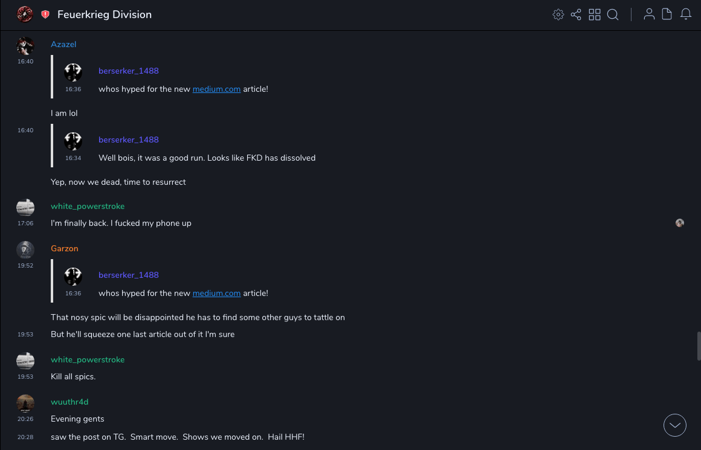The width and height of the screenshot is (701, 450).
Task: Click the read receipt avatar beside 17:06 message
Action: click(x=680, y=223)
